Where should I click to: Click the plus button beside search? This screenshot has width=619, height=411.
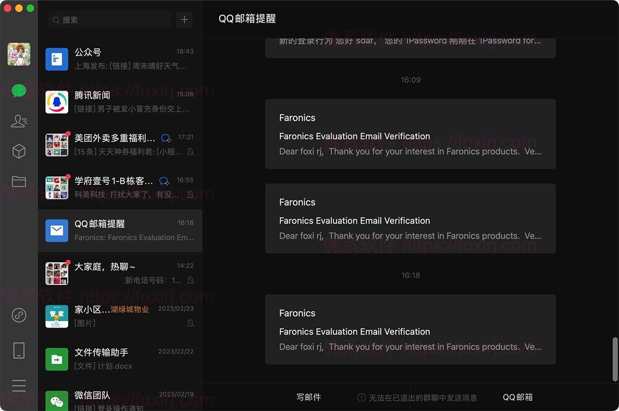tap(184, 20)
